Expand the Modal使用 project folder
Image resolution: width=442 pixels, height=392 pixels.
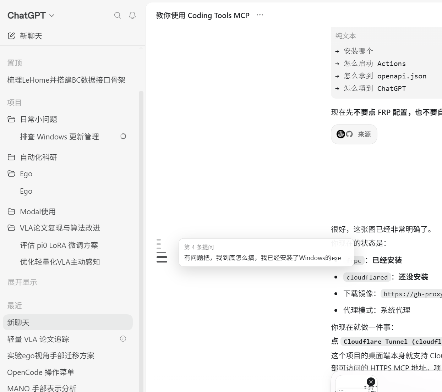coord(11,211)
